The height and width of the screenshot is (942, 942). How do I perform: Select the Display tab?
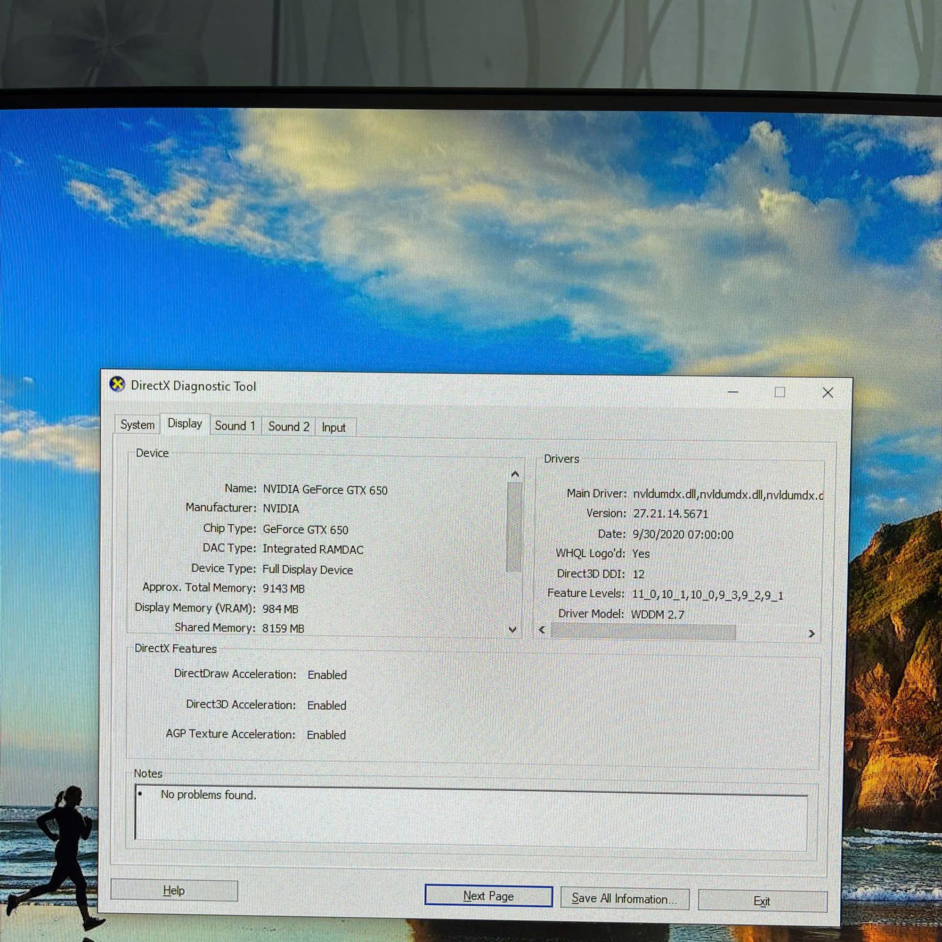pyautogui.click(x=185, y=424)
